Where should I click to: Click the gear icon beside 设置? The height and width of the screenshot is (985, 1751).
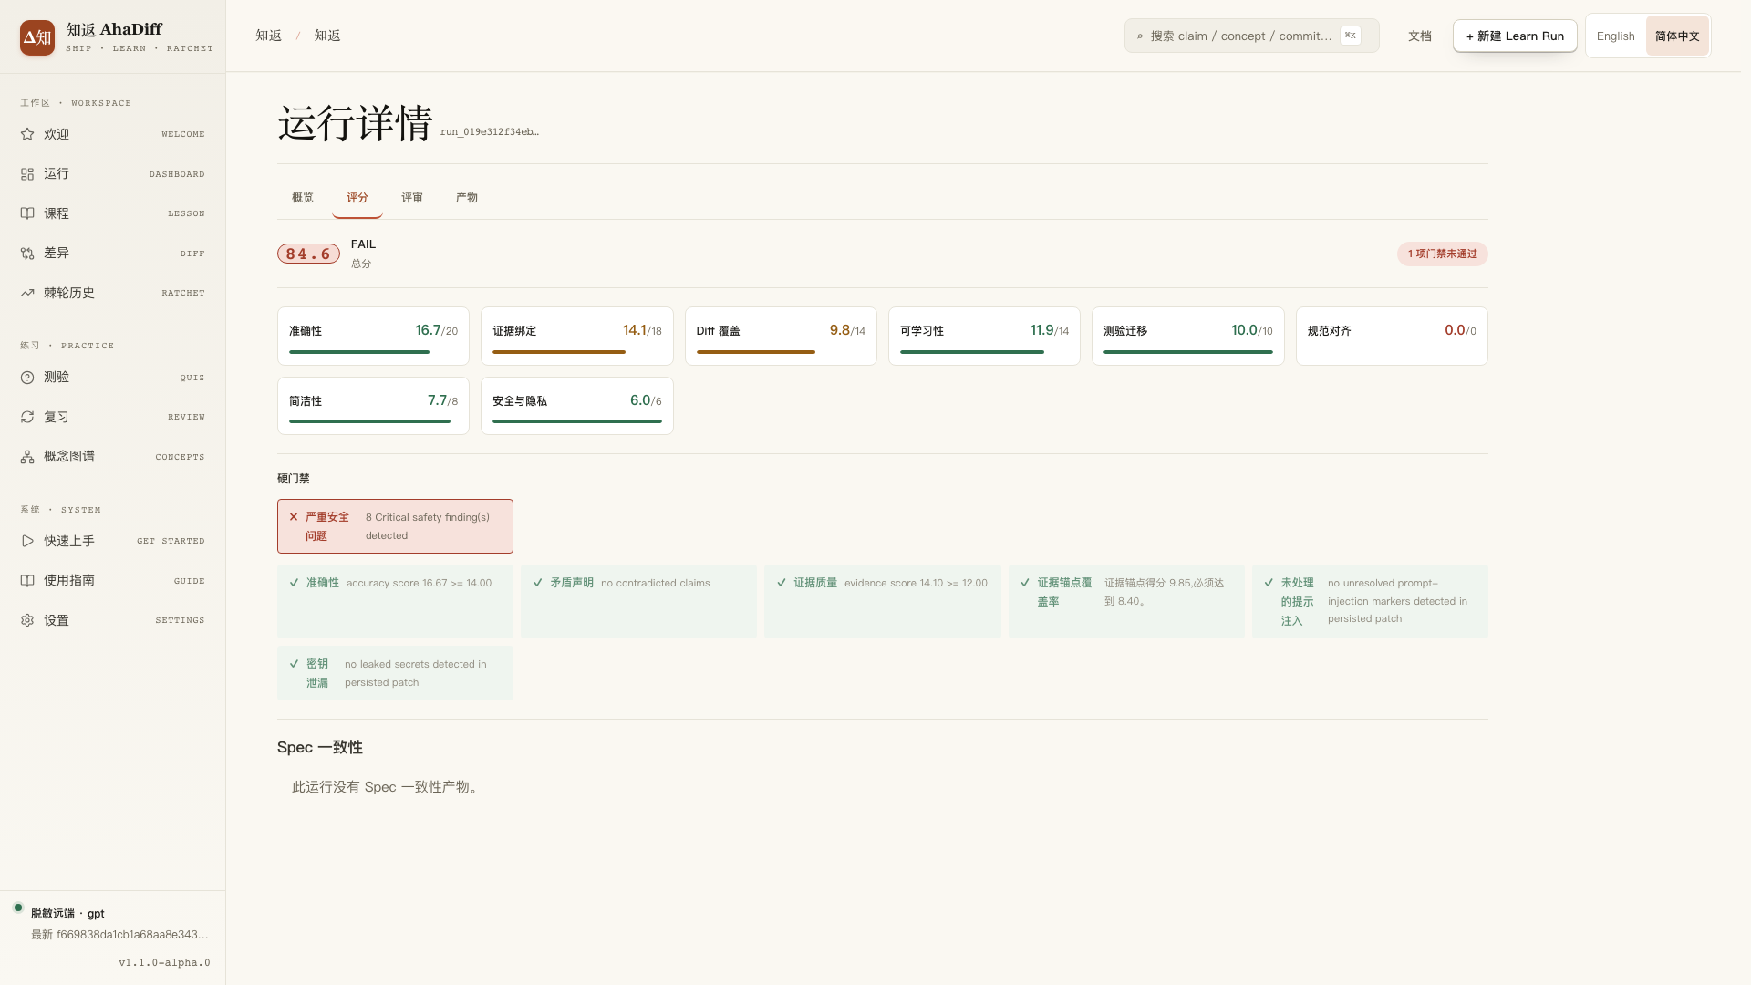point(27,620)
